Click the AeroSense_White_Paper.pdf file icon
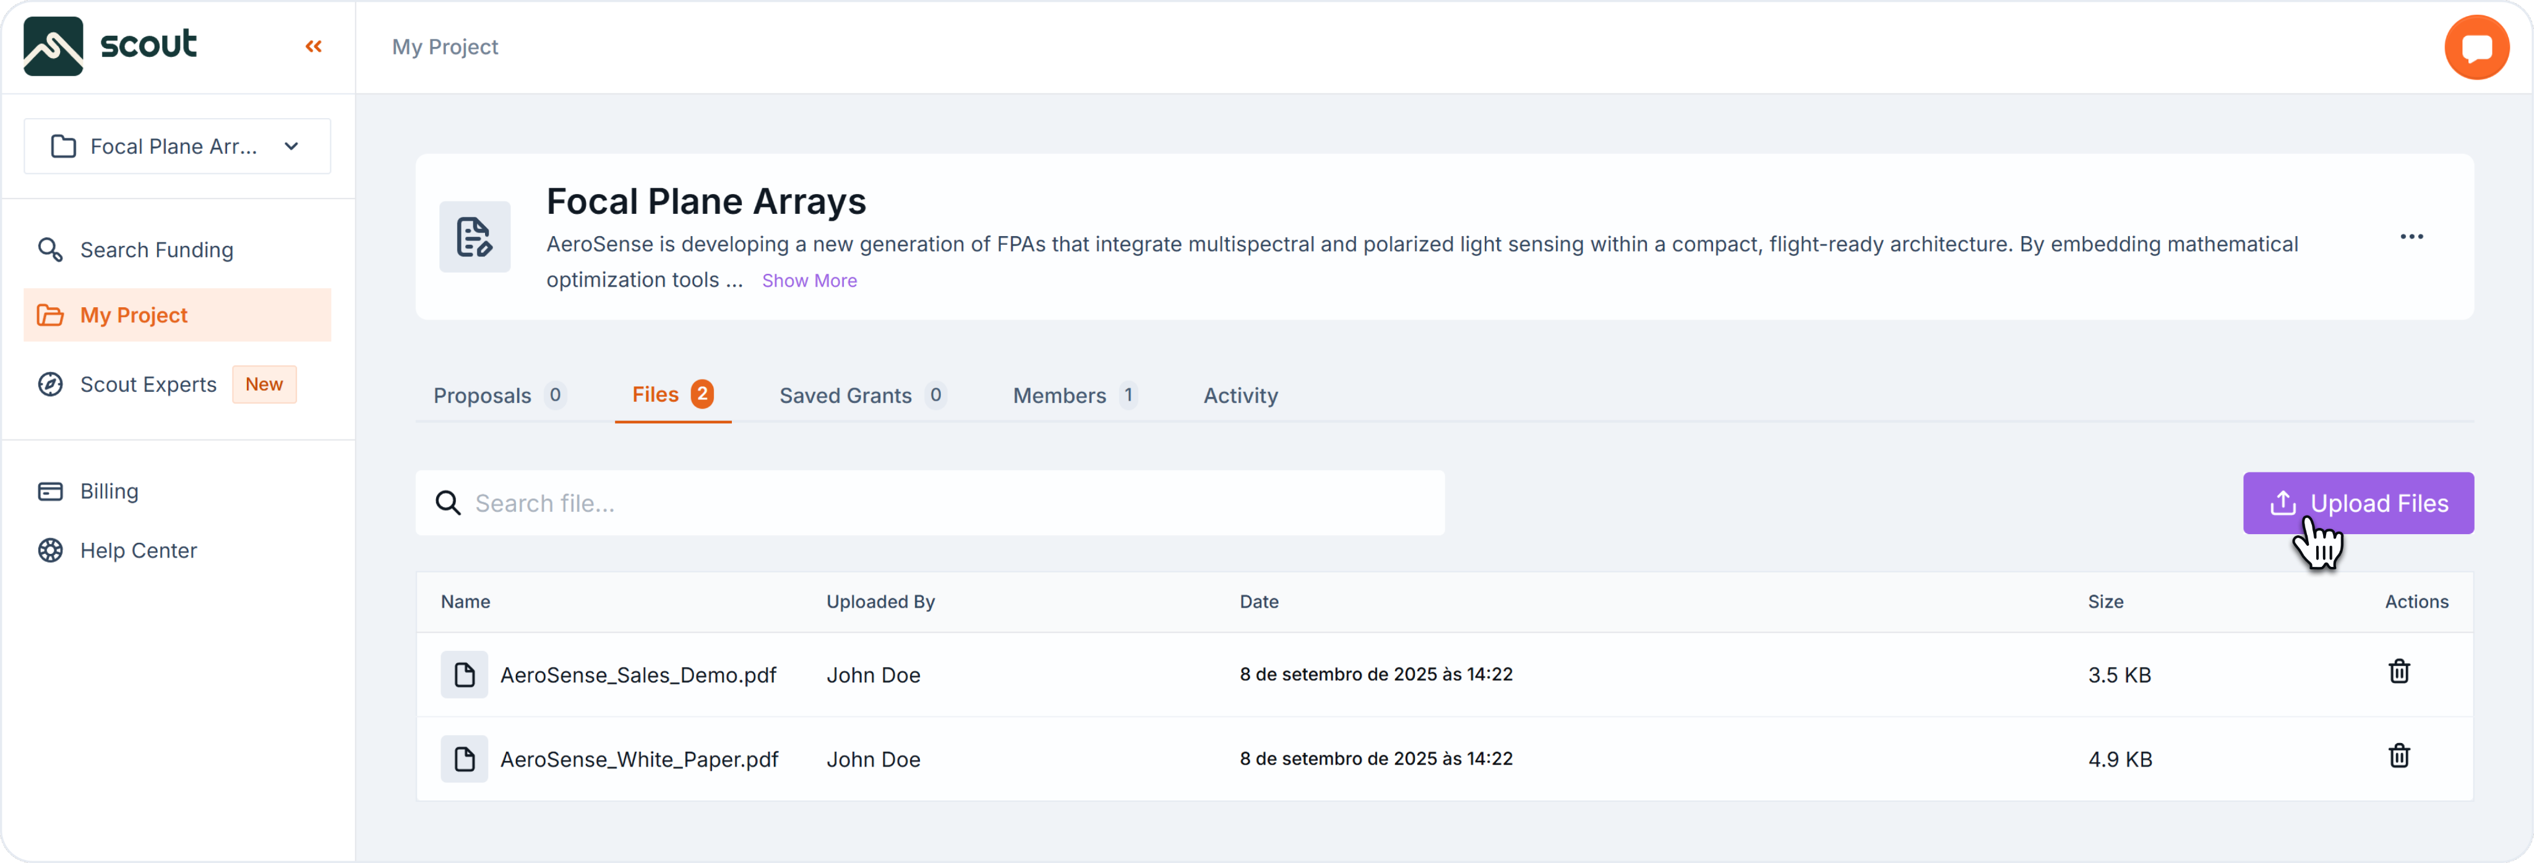2534x863 pixels. (465, 759)
